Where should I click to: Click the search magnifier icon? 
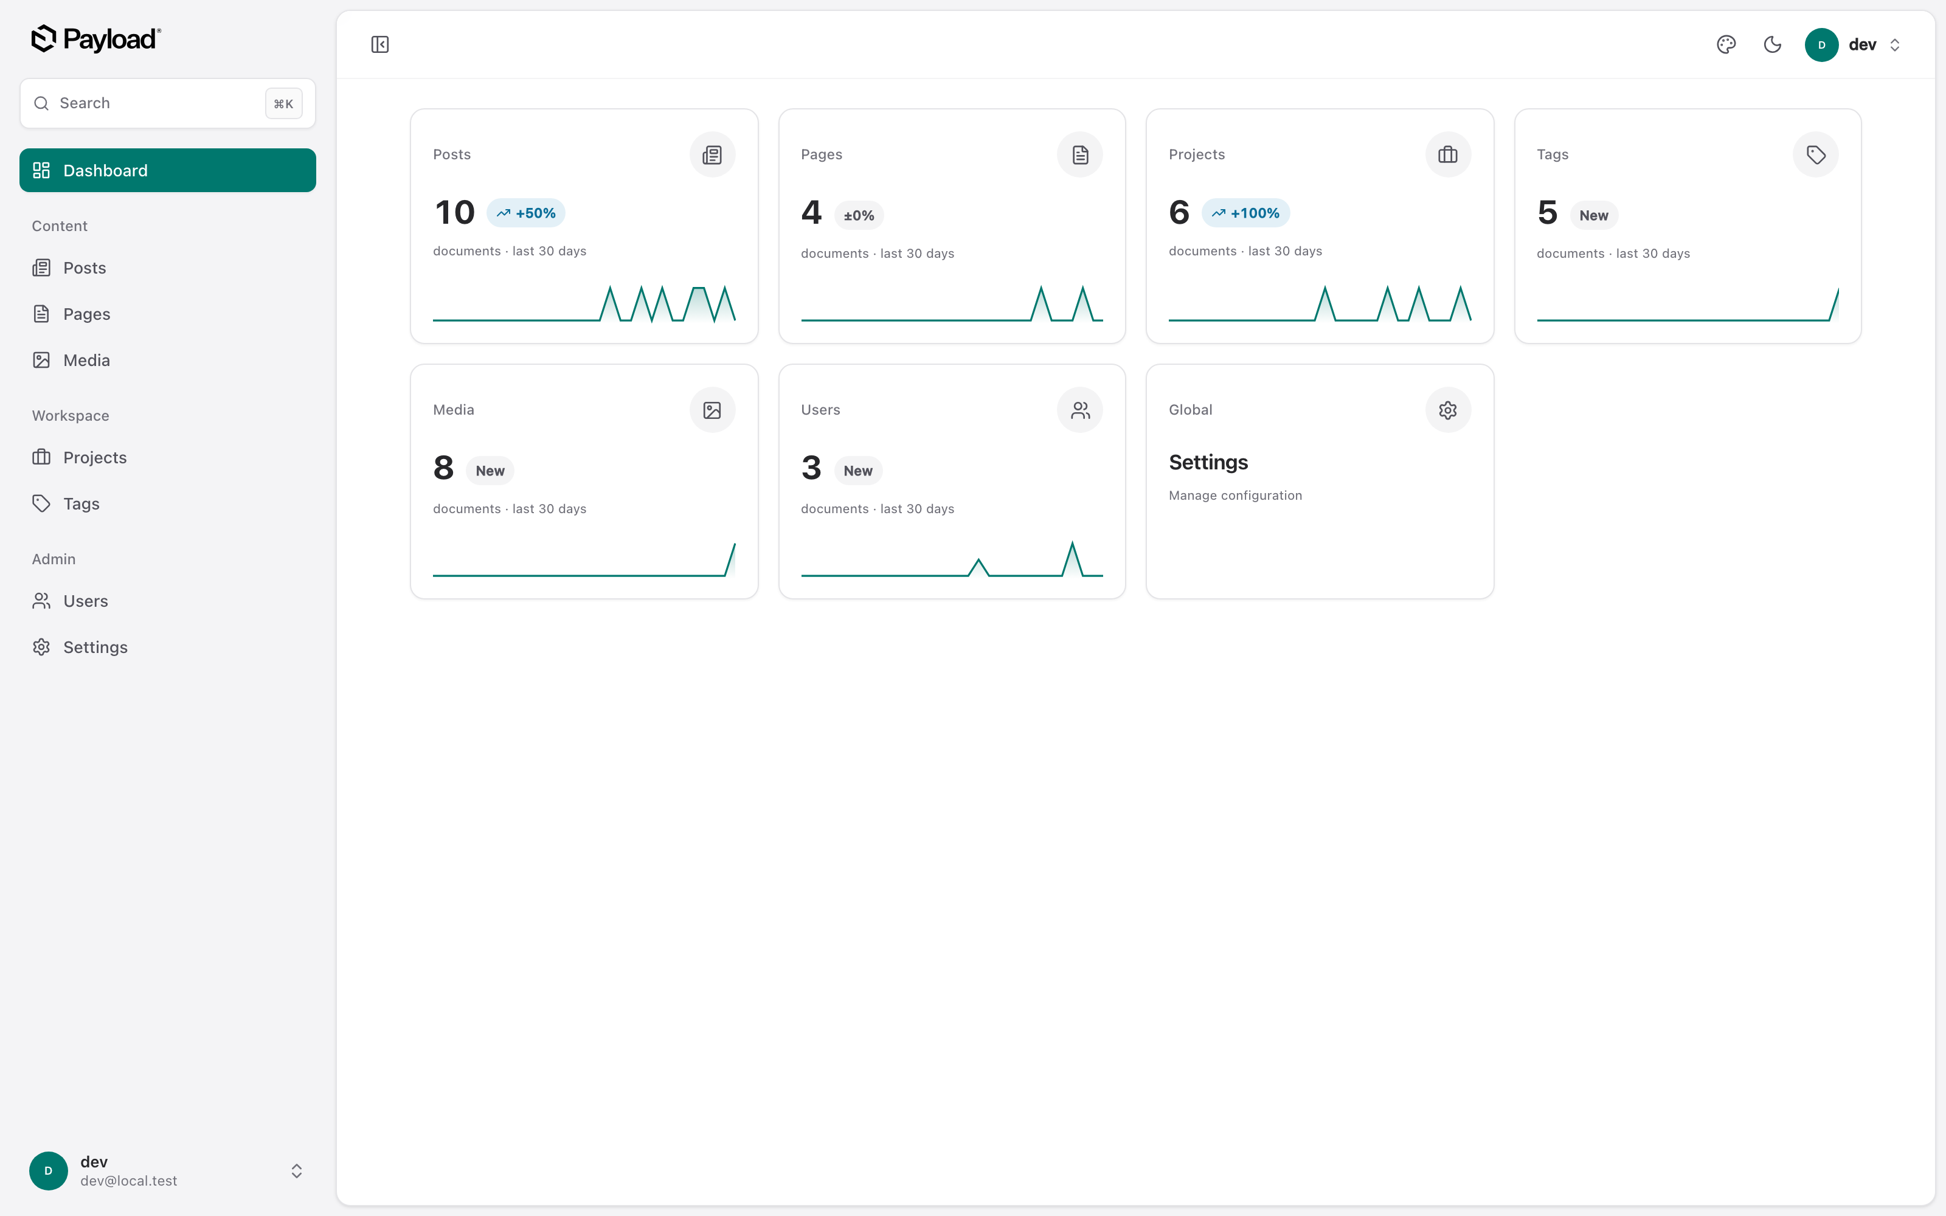click(41, 103)
